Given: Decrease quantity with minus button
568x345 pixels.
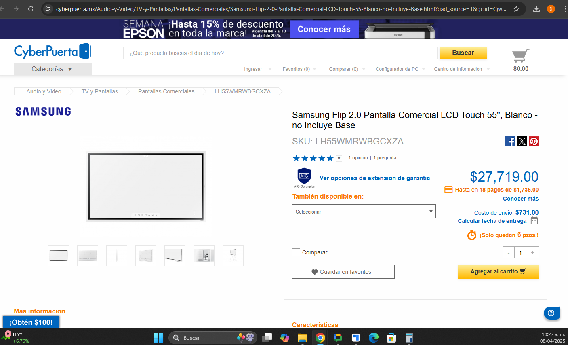Looking at the screenshot, I should click(x=509, y=252).
